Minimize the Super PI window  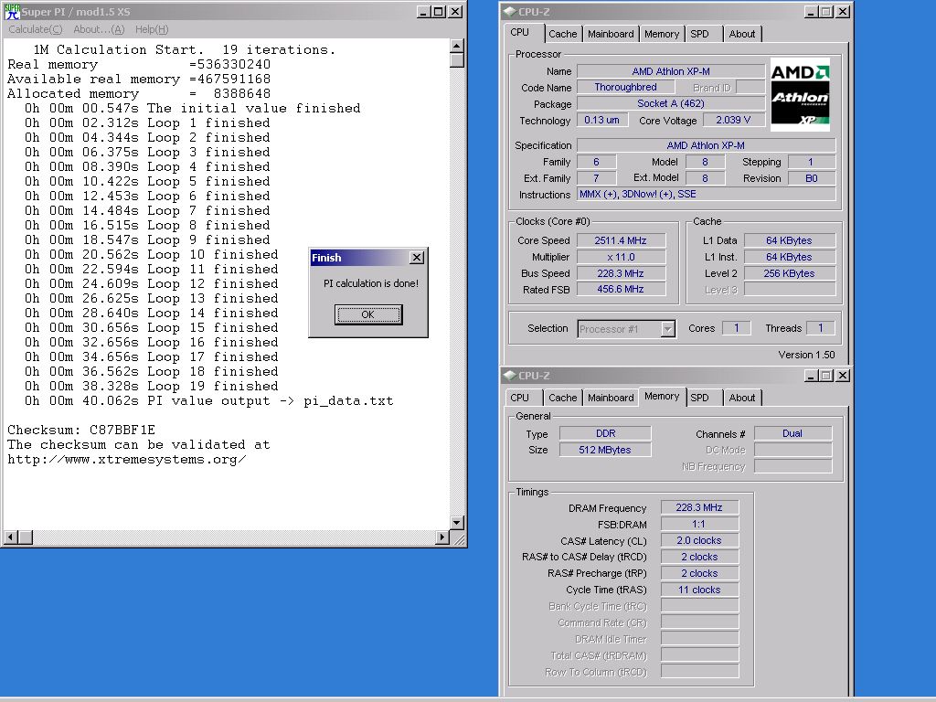[x=423, y=11]
